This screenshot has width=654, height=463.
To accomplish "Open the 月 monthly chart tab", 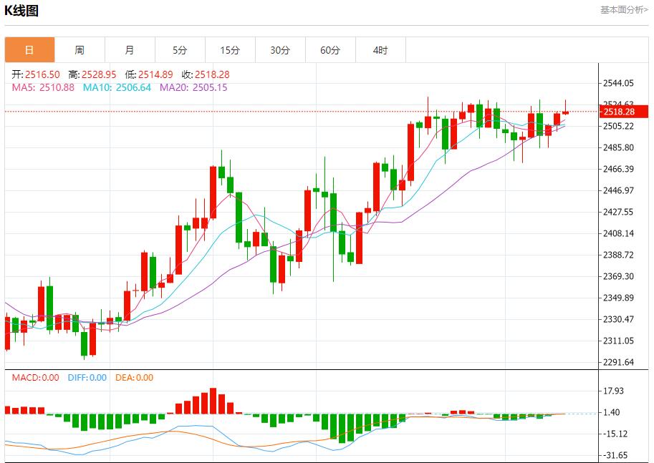I will [x=130, y=50].
